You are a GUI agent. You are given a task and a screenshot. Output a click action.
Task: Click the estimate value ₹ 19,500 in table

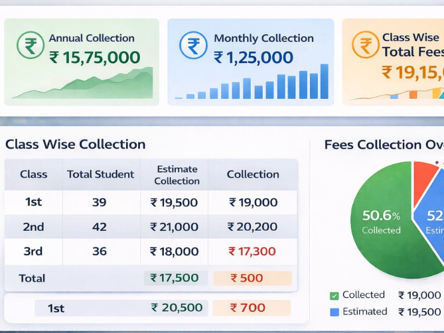(x=174, y=202)
